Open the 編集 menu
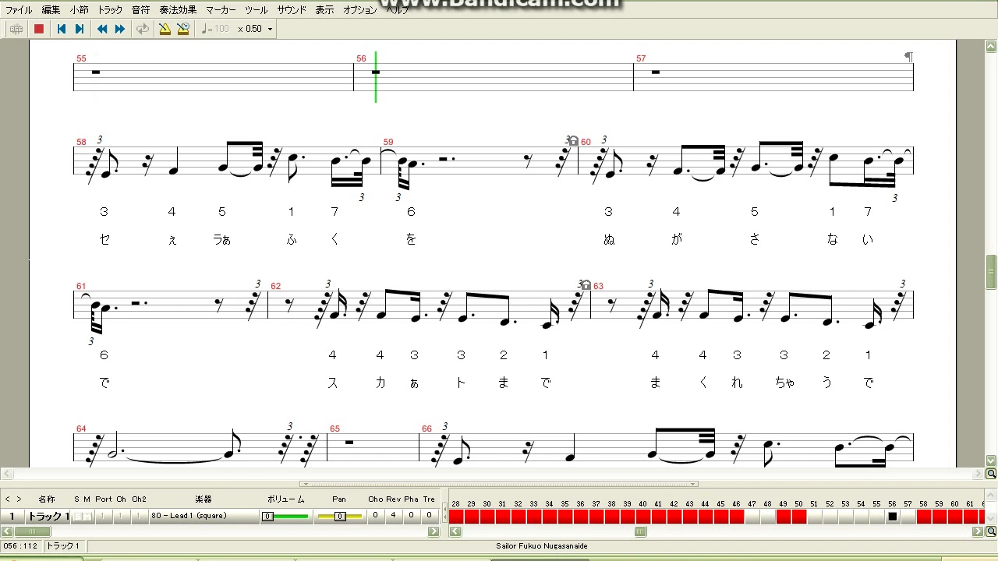Image resolution: width=998 pixels, height=561 pixels. point(51,10)
